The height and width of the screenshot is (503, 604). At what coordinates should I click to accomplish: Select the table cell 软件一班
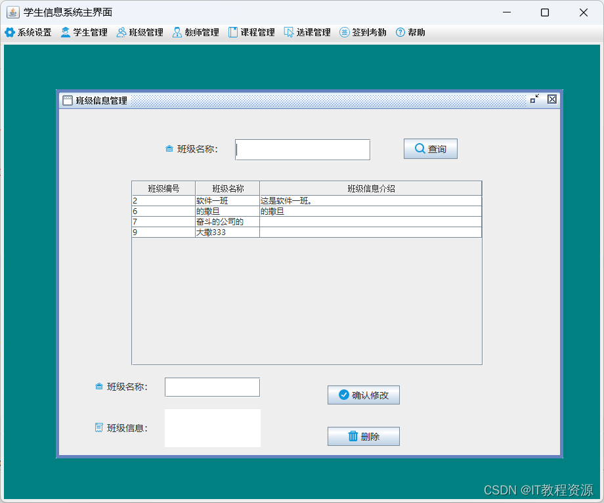(228, 201)
